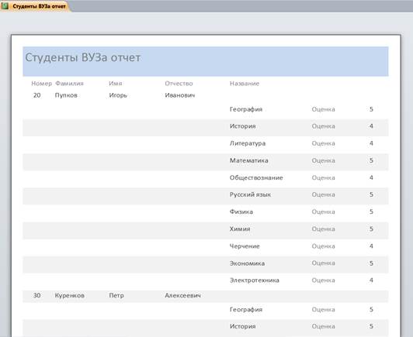This screenshot has width=413, height=337.
Task: Click the surname 'Пупков'
Action: tap(66, 95)
